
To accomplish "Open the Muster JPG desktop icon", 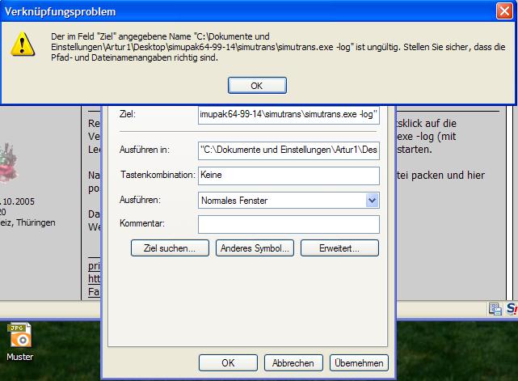I will pyautogui.click(x=19, y=337).
